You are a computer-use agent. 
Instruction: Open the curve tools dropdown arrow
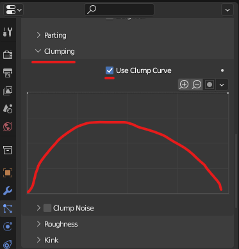click(x=222, y=84)
